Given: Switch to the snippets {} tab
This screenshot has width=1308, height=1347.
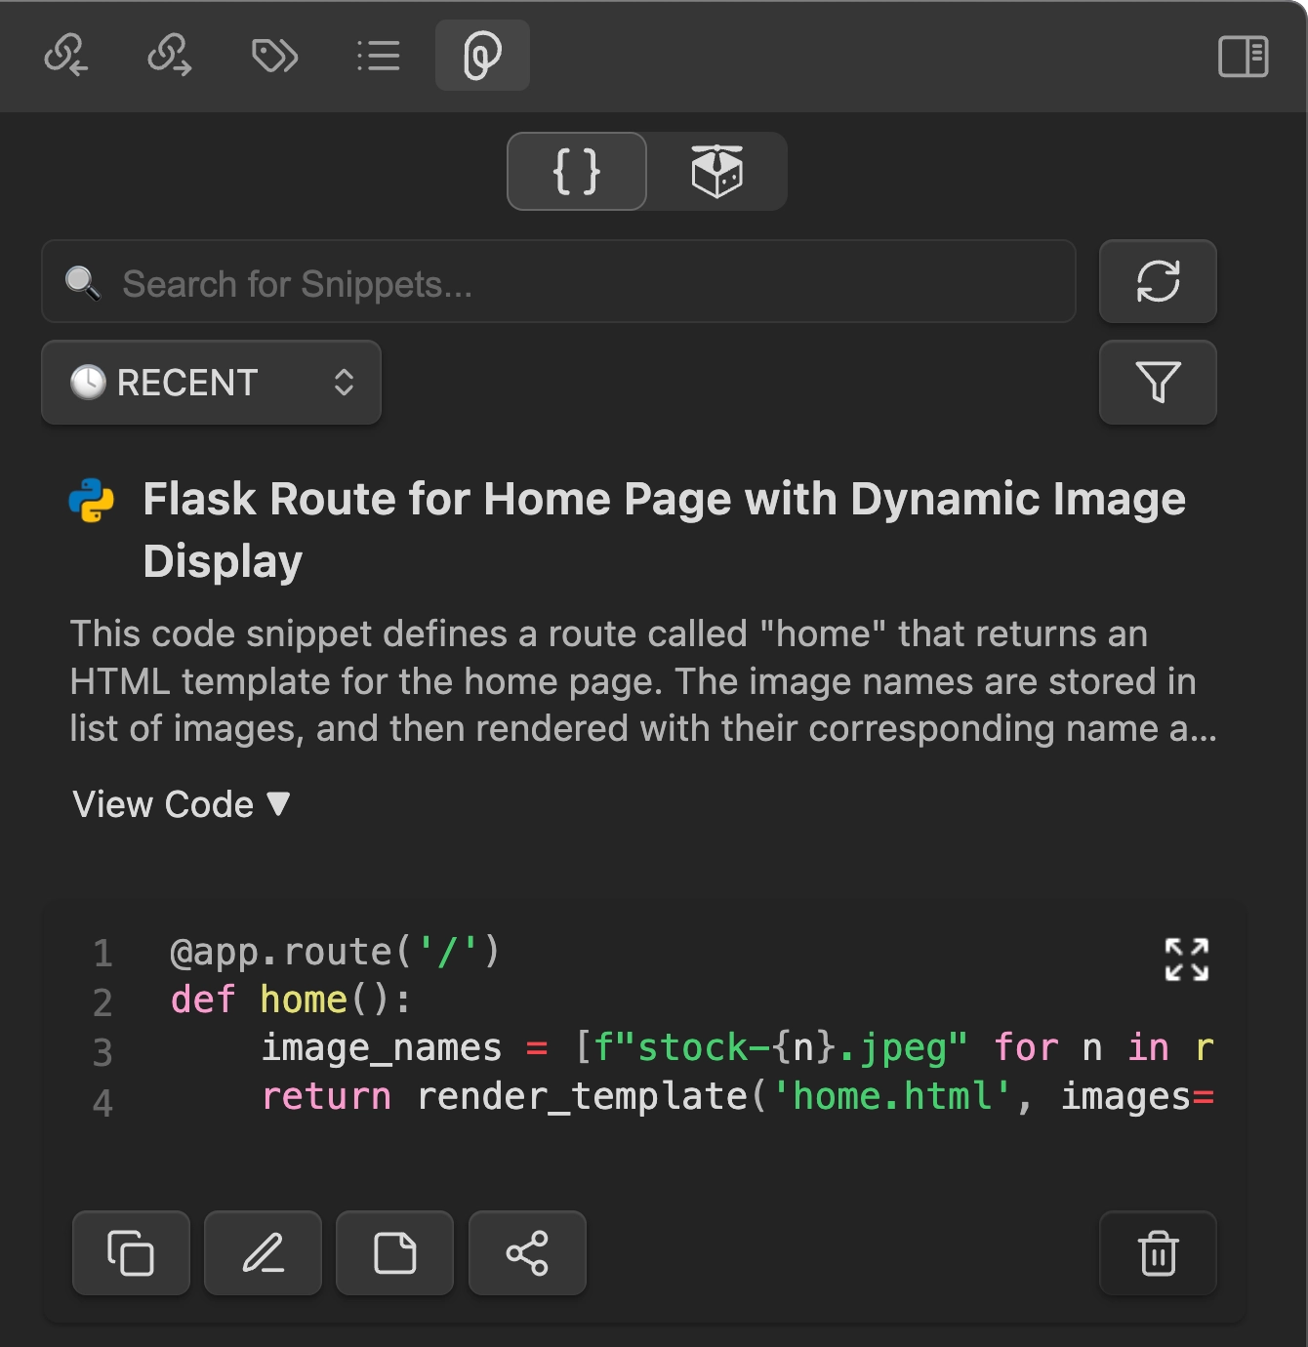Looking at the screenshot, I should pyautogui.click(x=576, y=171).
